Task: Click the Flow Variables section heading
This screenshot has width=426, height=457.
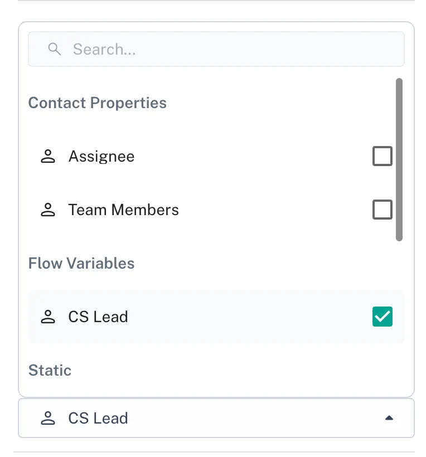Action: 81,264
